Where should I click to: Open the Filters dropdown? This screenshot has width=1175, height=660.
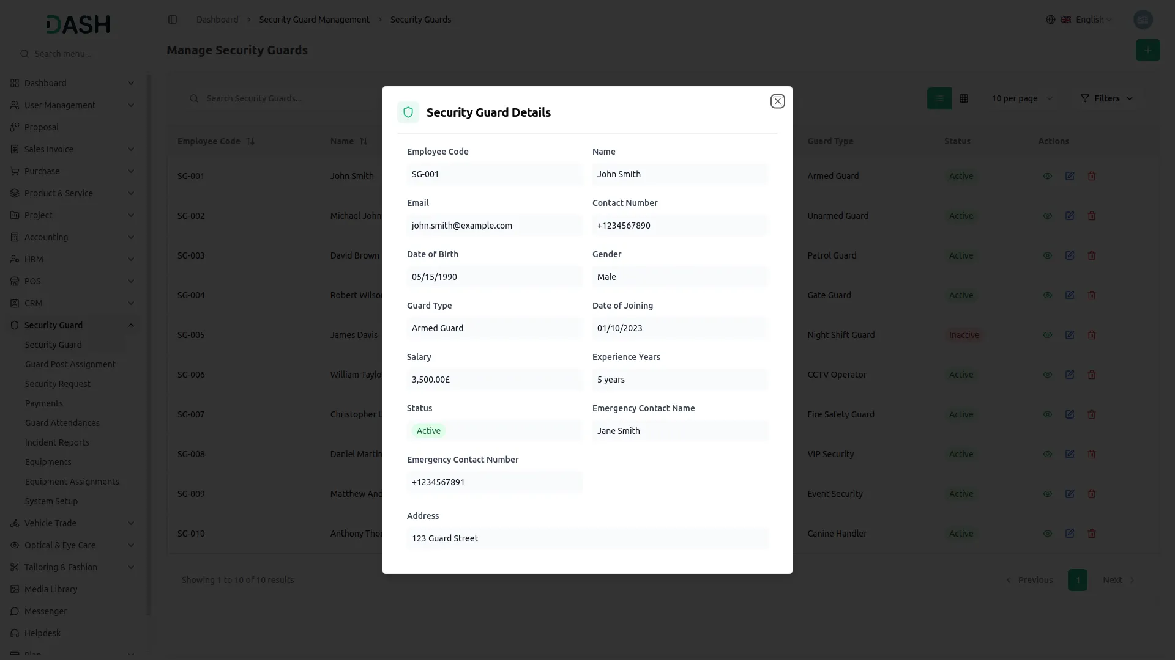point(1106,98)
